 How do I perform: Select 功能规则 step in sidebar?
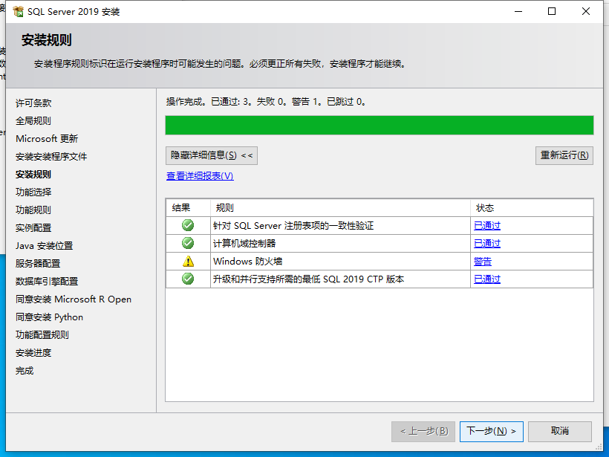point(33,210)
